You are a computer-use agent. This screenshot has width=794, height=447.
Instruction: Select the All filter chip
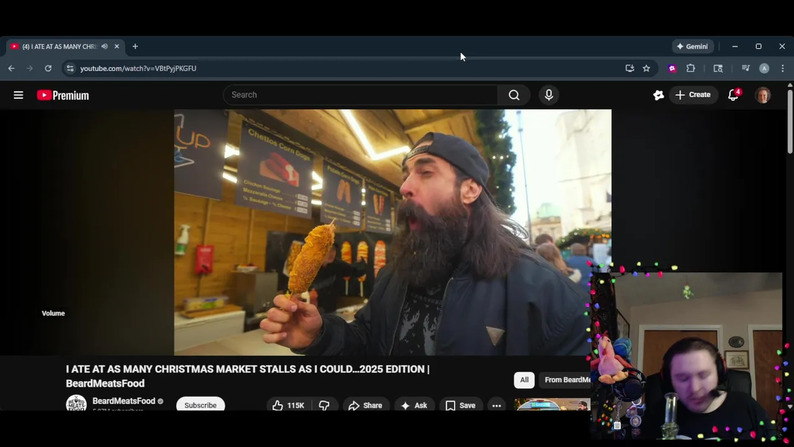click(x=524, y=380)
